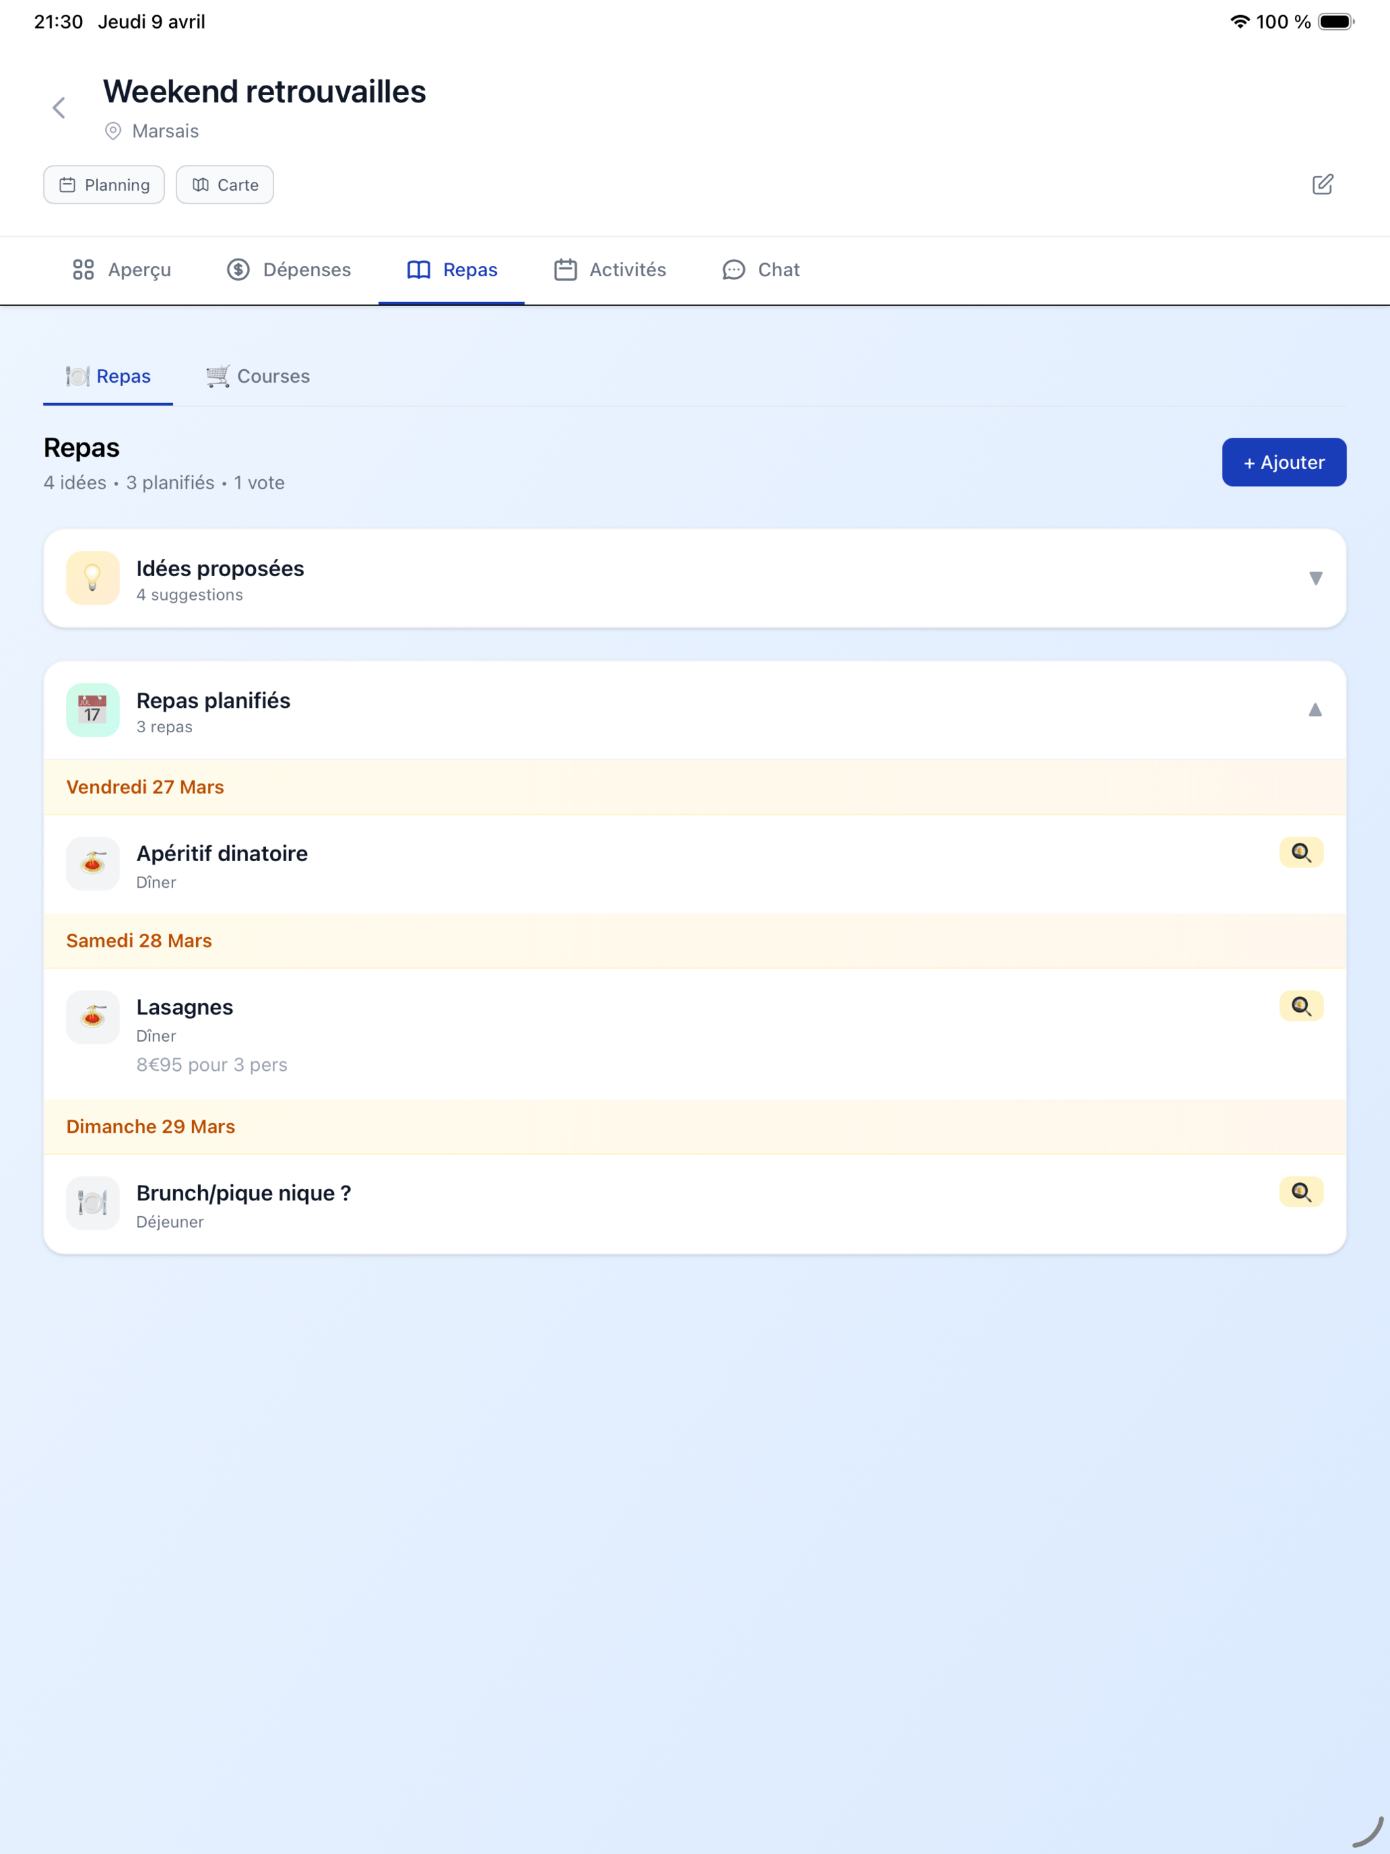The height and width of the screenshot is (1854, 1390).
Task: Switch to the Courses shopping sub-tab
Action: (258, 377)
